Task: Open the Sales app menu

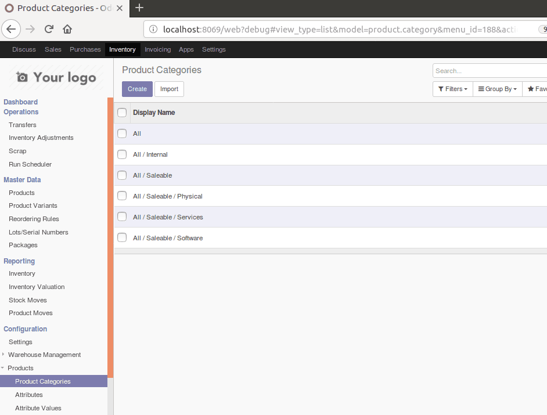Action: (53, 49)
